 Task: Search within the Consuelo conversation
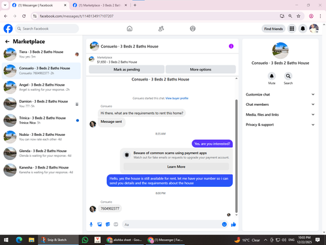tap(288, 76)
